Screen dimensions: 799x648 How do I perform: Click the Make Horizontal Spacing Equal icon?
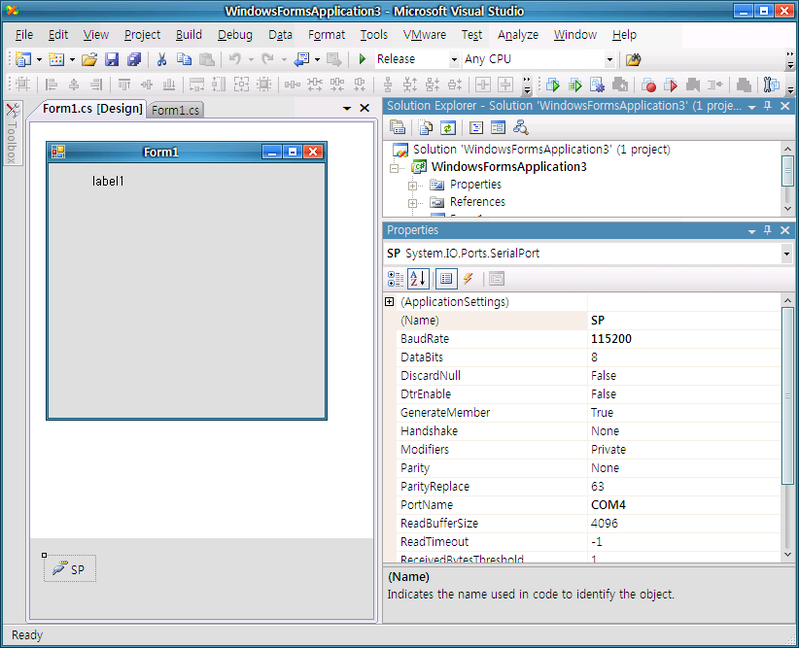click(292, 85)
